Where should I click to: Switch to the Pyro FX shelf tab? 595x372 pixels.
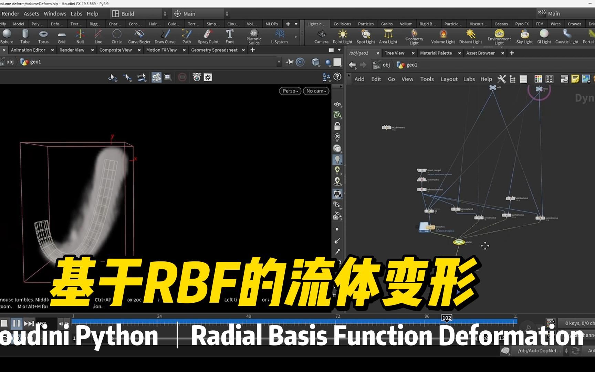522,24
